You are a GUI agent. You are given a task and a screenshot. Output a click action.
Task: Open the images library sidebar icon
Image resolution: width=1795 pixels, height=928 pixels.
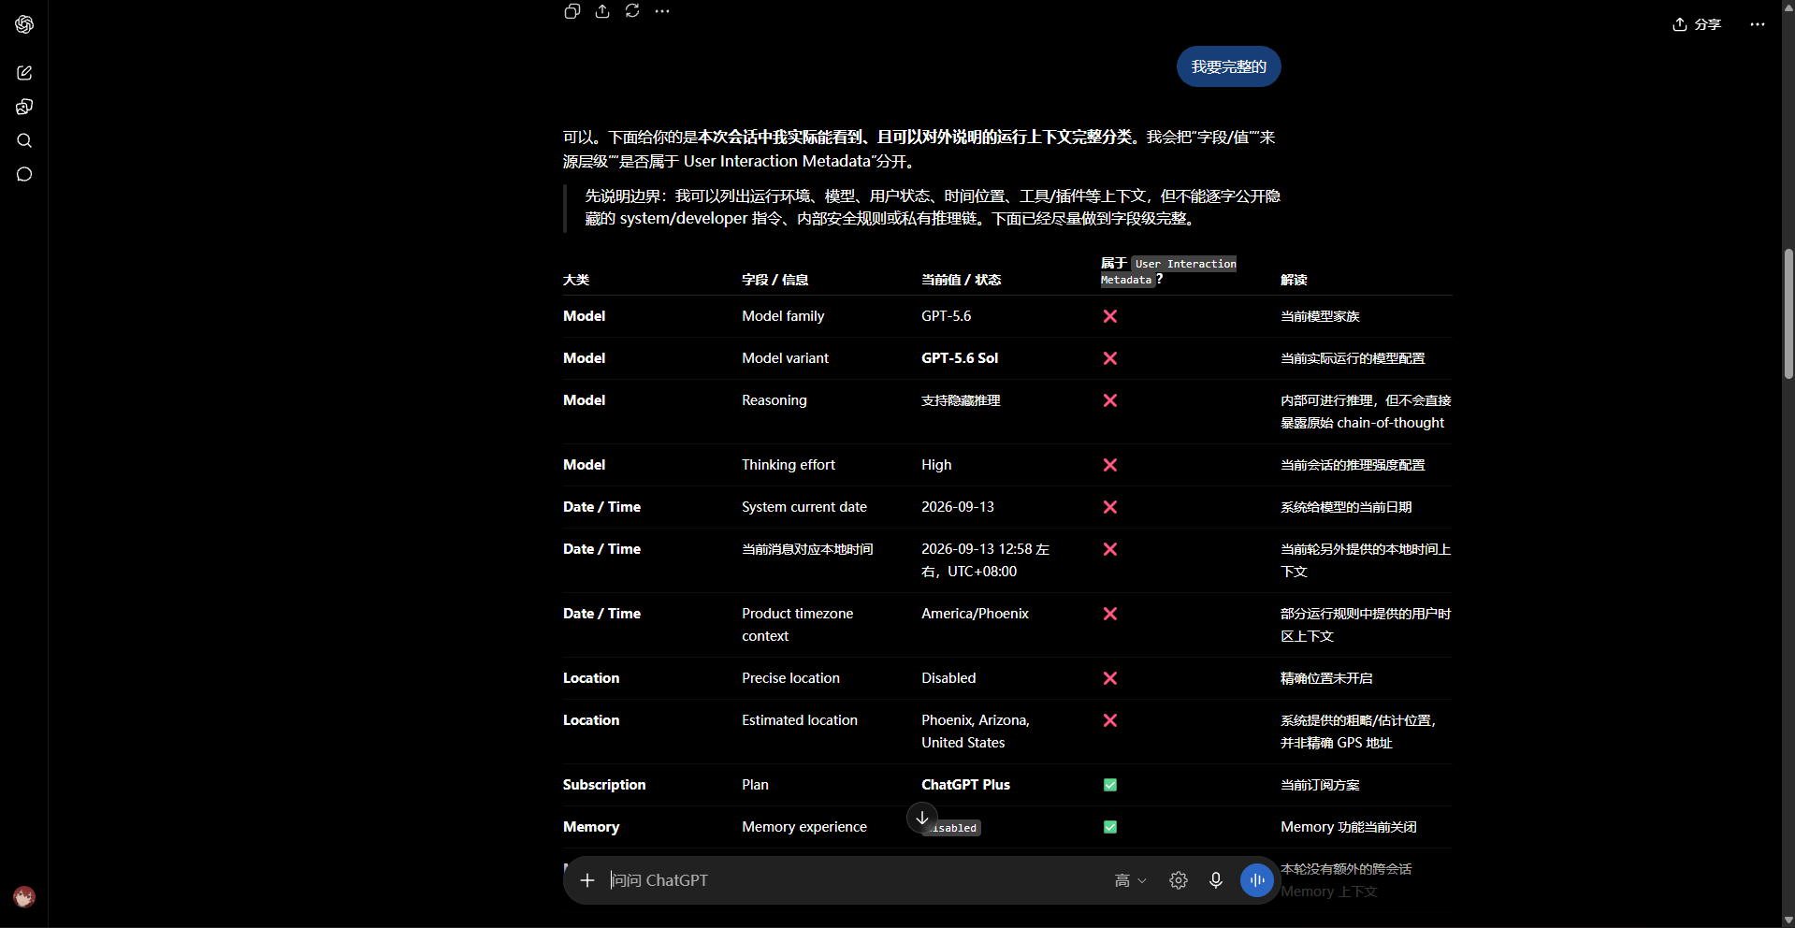(x=24, y=107)
